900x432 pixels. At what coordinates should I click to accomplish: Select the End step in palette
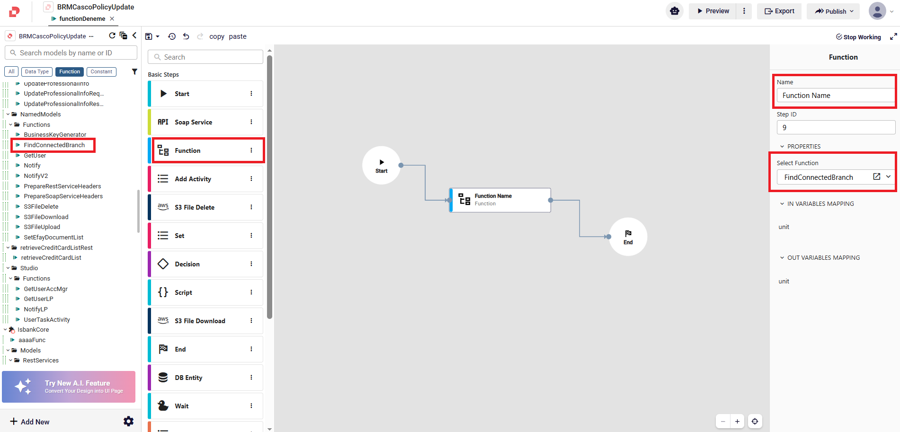tap(205, 349)
